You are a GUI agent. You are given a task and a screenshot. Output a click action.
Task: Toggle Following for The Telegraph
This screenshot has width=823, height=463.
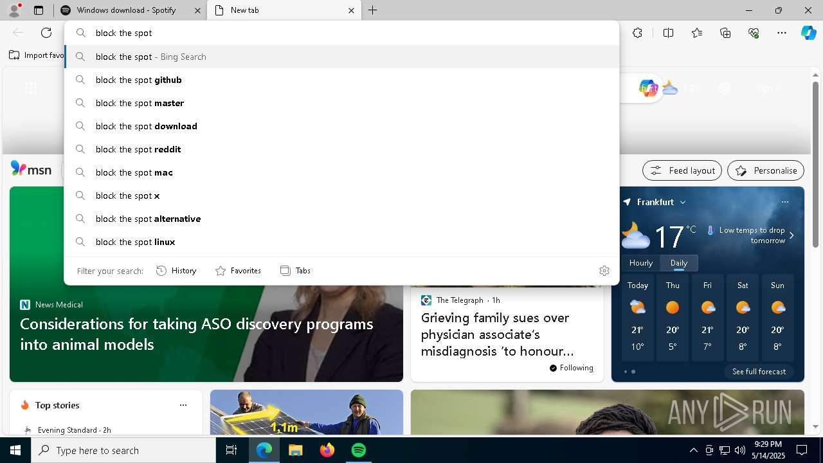coord(572,368)
